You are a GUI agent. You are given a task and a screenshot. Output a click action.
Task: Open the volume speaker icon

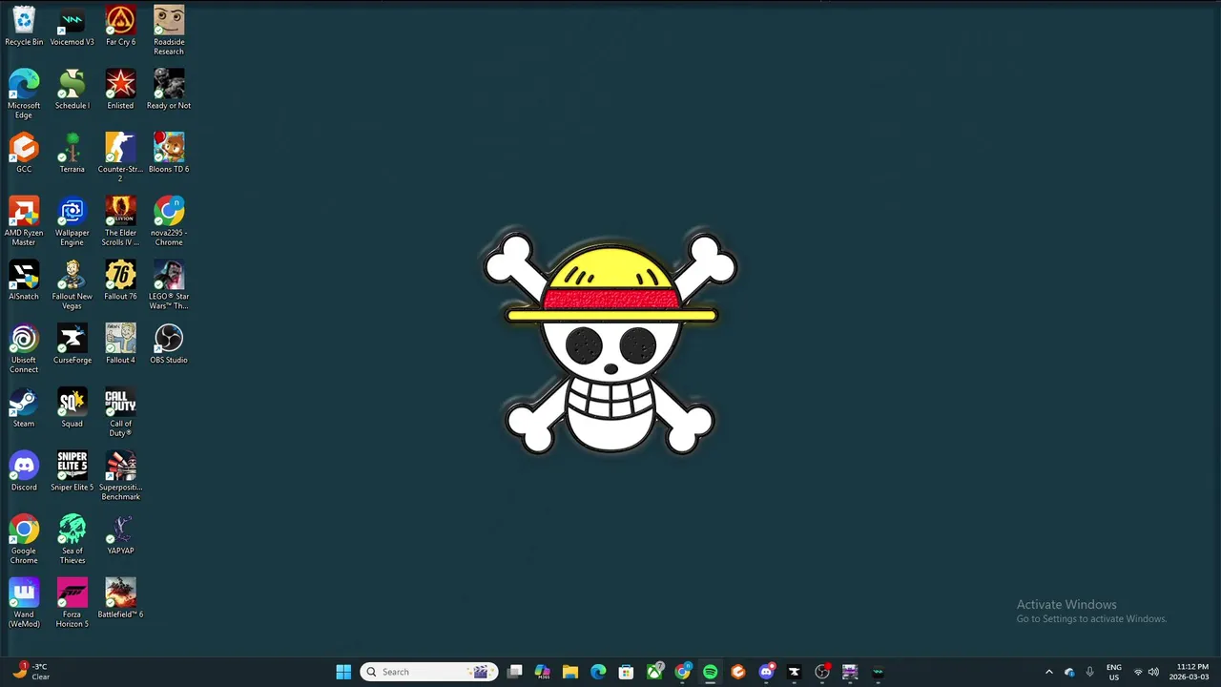[x=1154, y=672]
